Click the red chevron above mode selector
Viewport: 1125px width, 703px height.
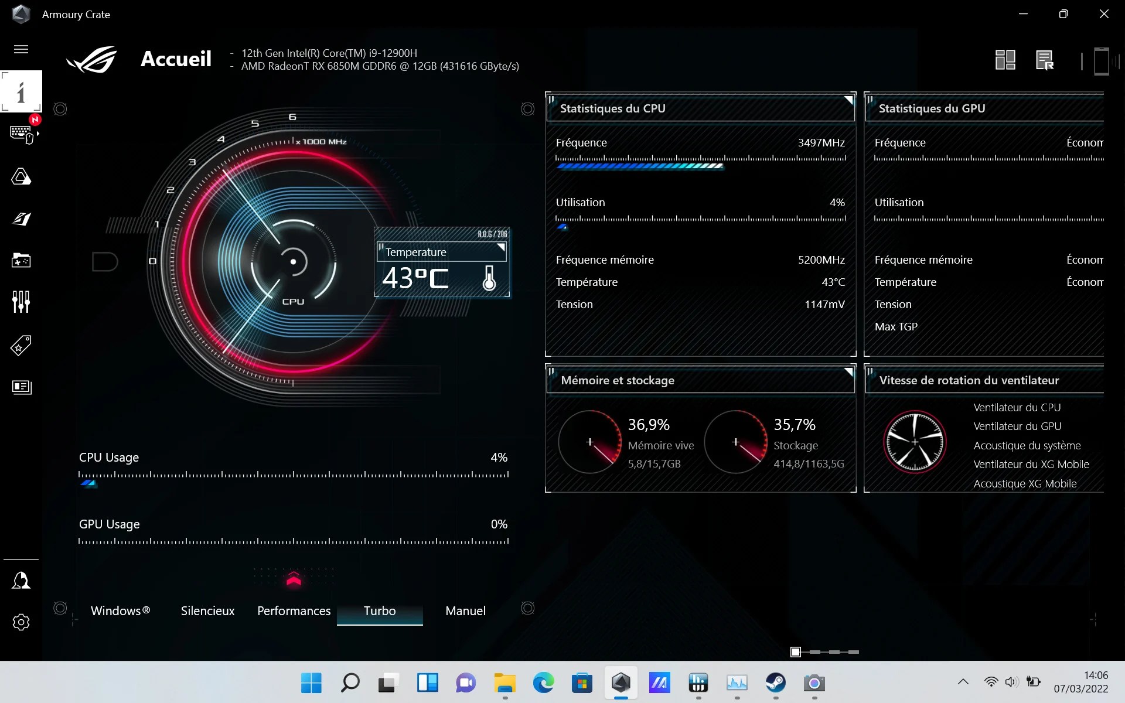click(294, 578)
